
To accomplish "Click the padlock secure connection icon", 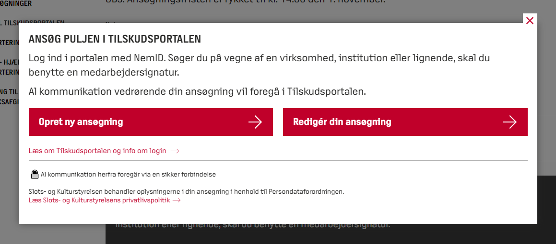I will point(35,174).
